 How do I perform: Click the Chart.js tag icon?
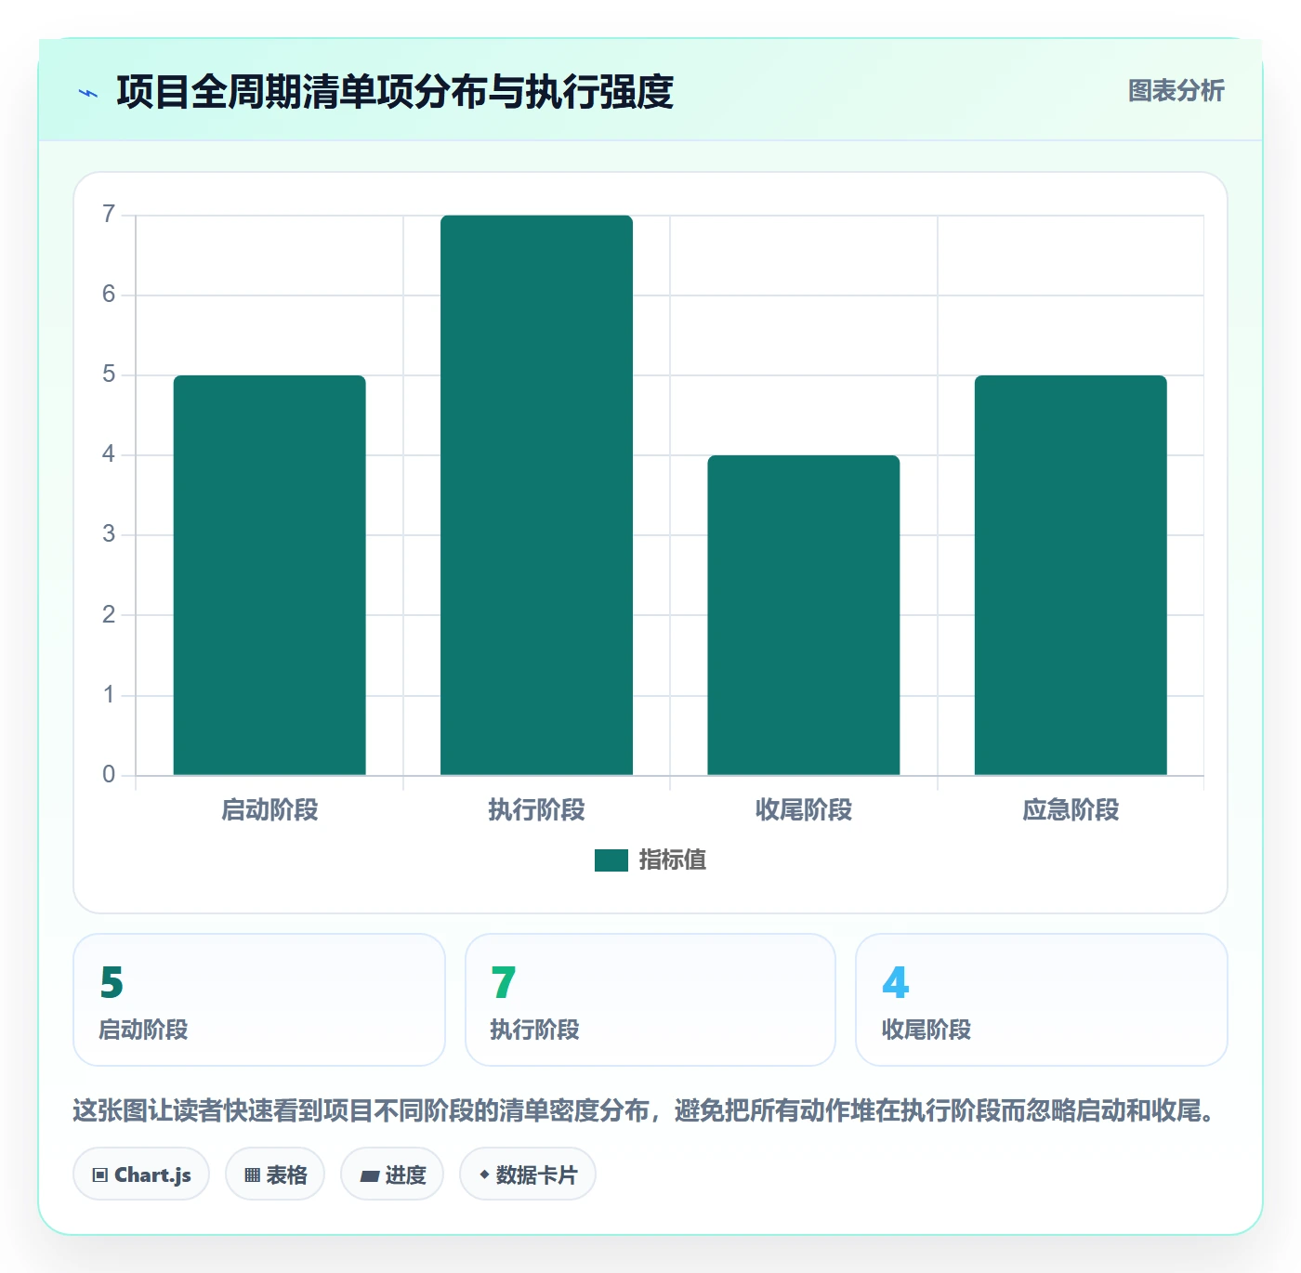click(100, 1175)
